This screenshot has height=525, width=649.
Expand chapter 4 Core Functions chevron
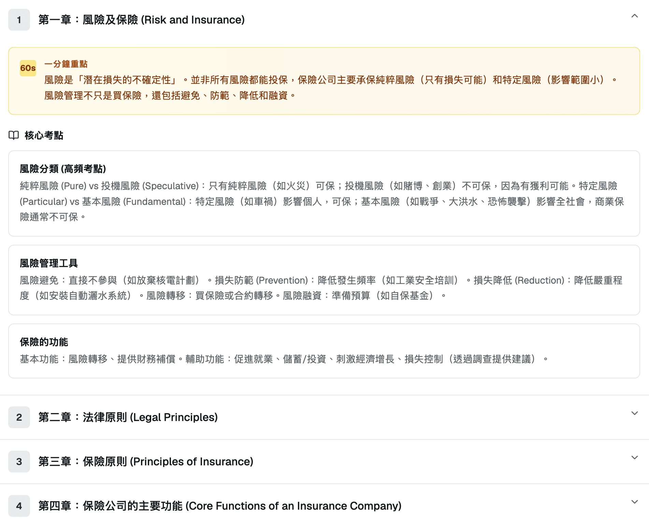(x=634, y=502)
